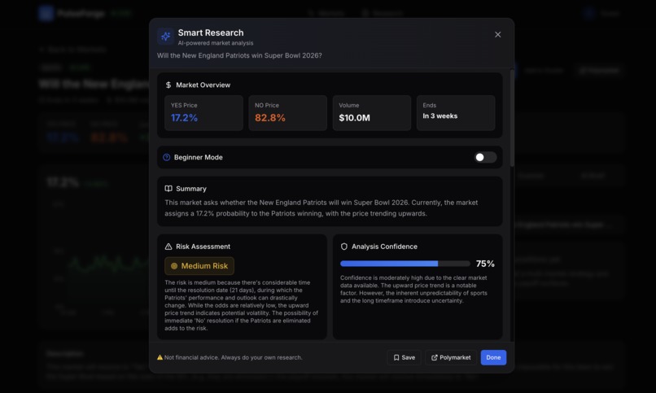
Task: Click the 75% confidence value
Action: 485,264
